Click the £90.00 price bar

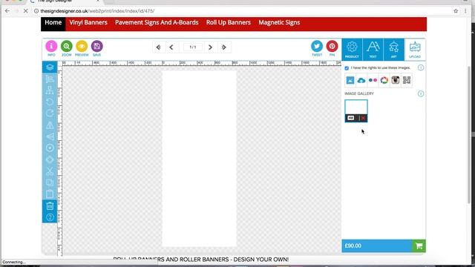377,245
